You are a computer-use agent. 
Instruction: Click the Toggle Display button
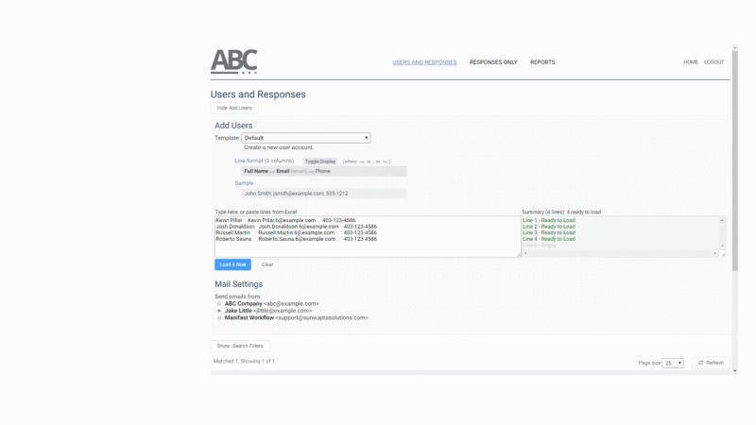[320, 161]
